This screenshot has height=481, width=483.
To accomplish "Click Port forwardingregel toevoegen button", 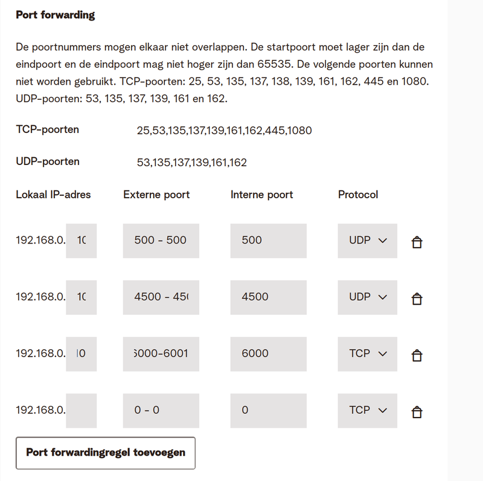I will (x=106, y=453).
